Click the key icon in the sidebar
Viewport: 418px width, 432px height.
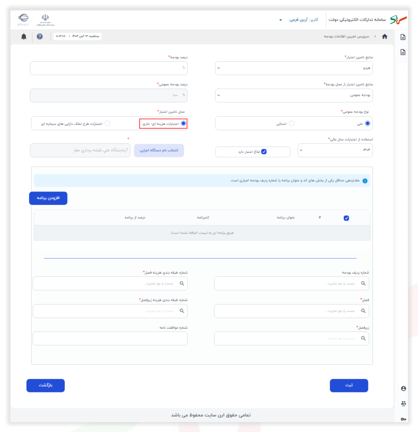pos(403,419)
